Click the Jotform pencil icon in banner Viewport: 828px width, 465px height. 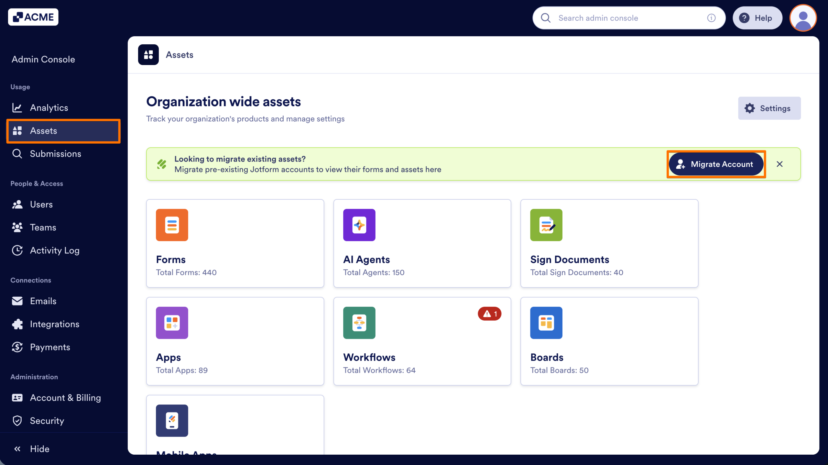(162, 164)
